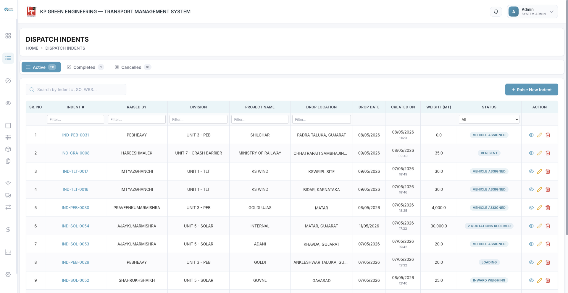View indent IND-PEB-0029 with eye icon
This screenshot has width=568, height=293.
531,262
